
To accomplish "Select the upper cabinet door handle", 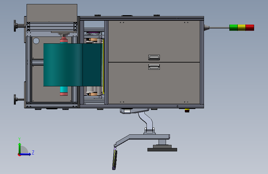I will 154,58.
